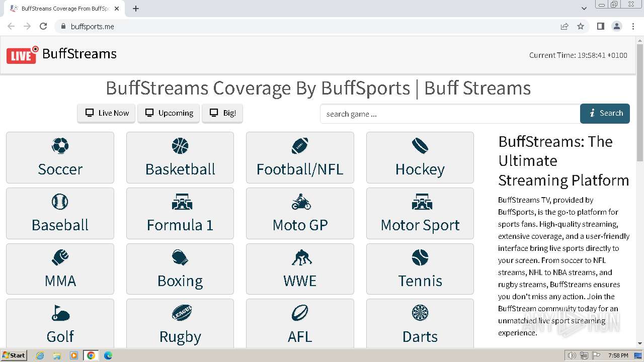Viewport: 644px width, 362px height.
Task: Click the BuffStreams LIVE logo
Action: (x=23, y=55)
